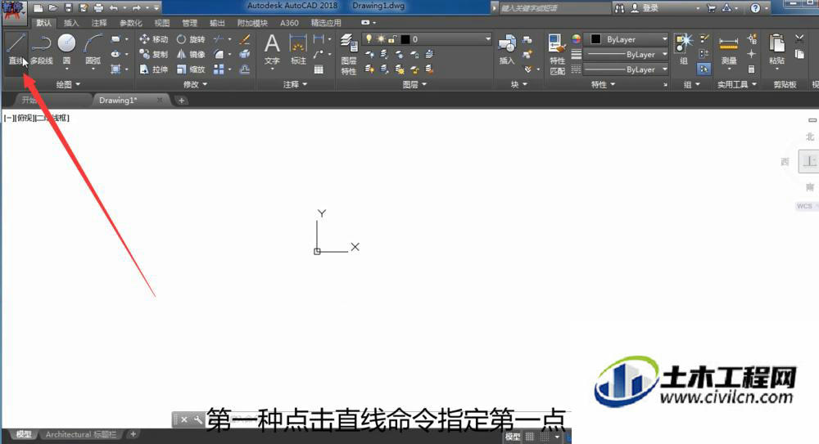Screen dimensions: 819x444
Task: Click the quick calculator icon in Utilities
Action: pos(751,70)
